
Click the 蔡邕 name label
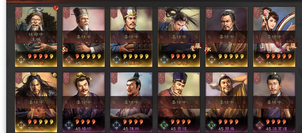[x=230, y=63]
